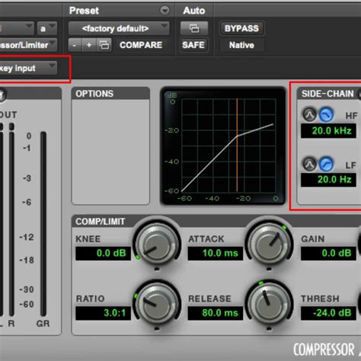Click the SIDE-CHAIN panel header
This screenshot has width=361, height=361.
329,94
